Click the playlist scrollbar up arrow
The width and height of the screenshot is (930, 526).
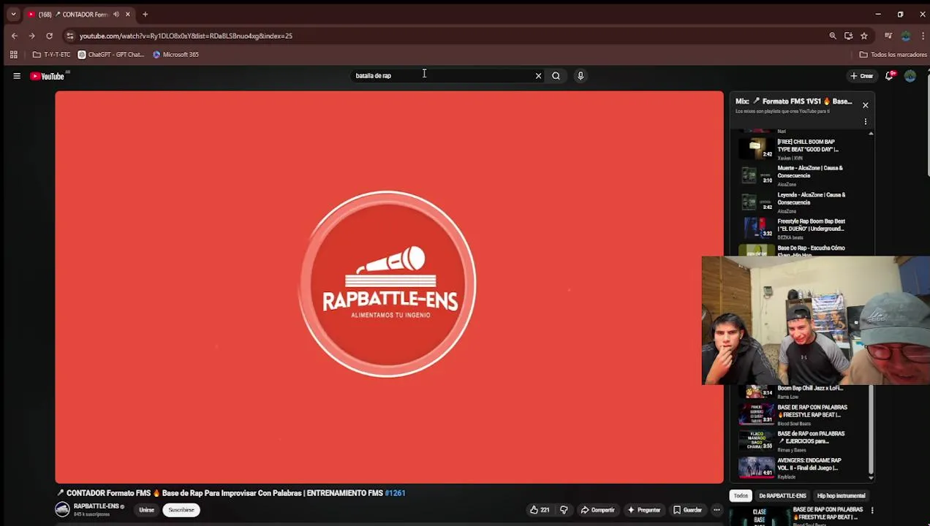pyautogui.click(x=871, y=134)
